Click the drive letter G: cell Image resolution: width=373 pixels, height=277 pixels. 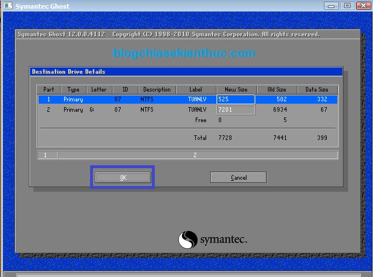(92, 110)
